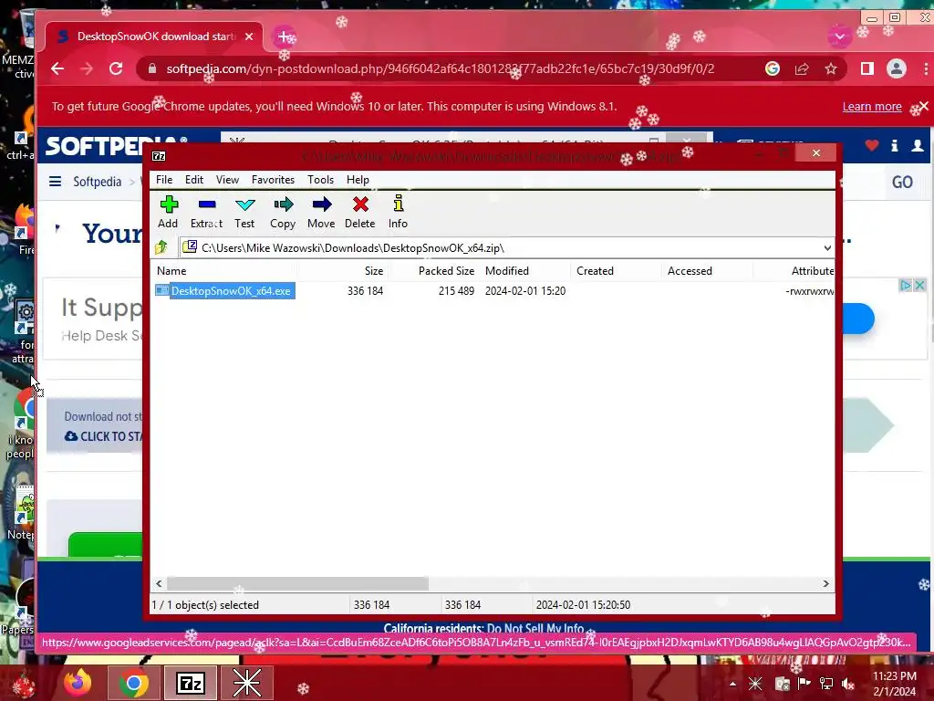
Task: Click the muted volume tray icon
Action: tap(847, 684)
